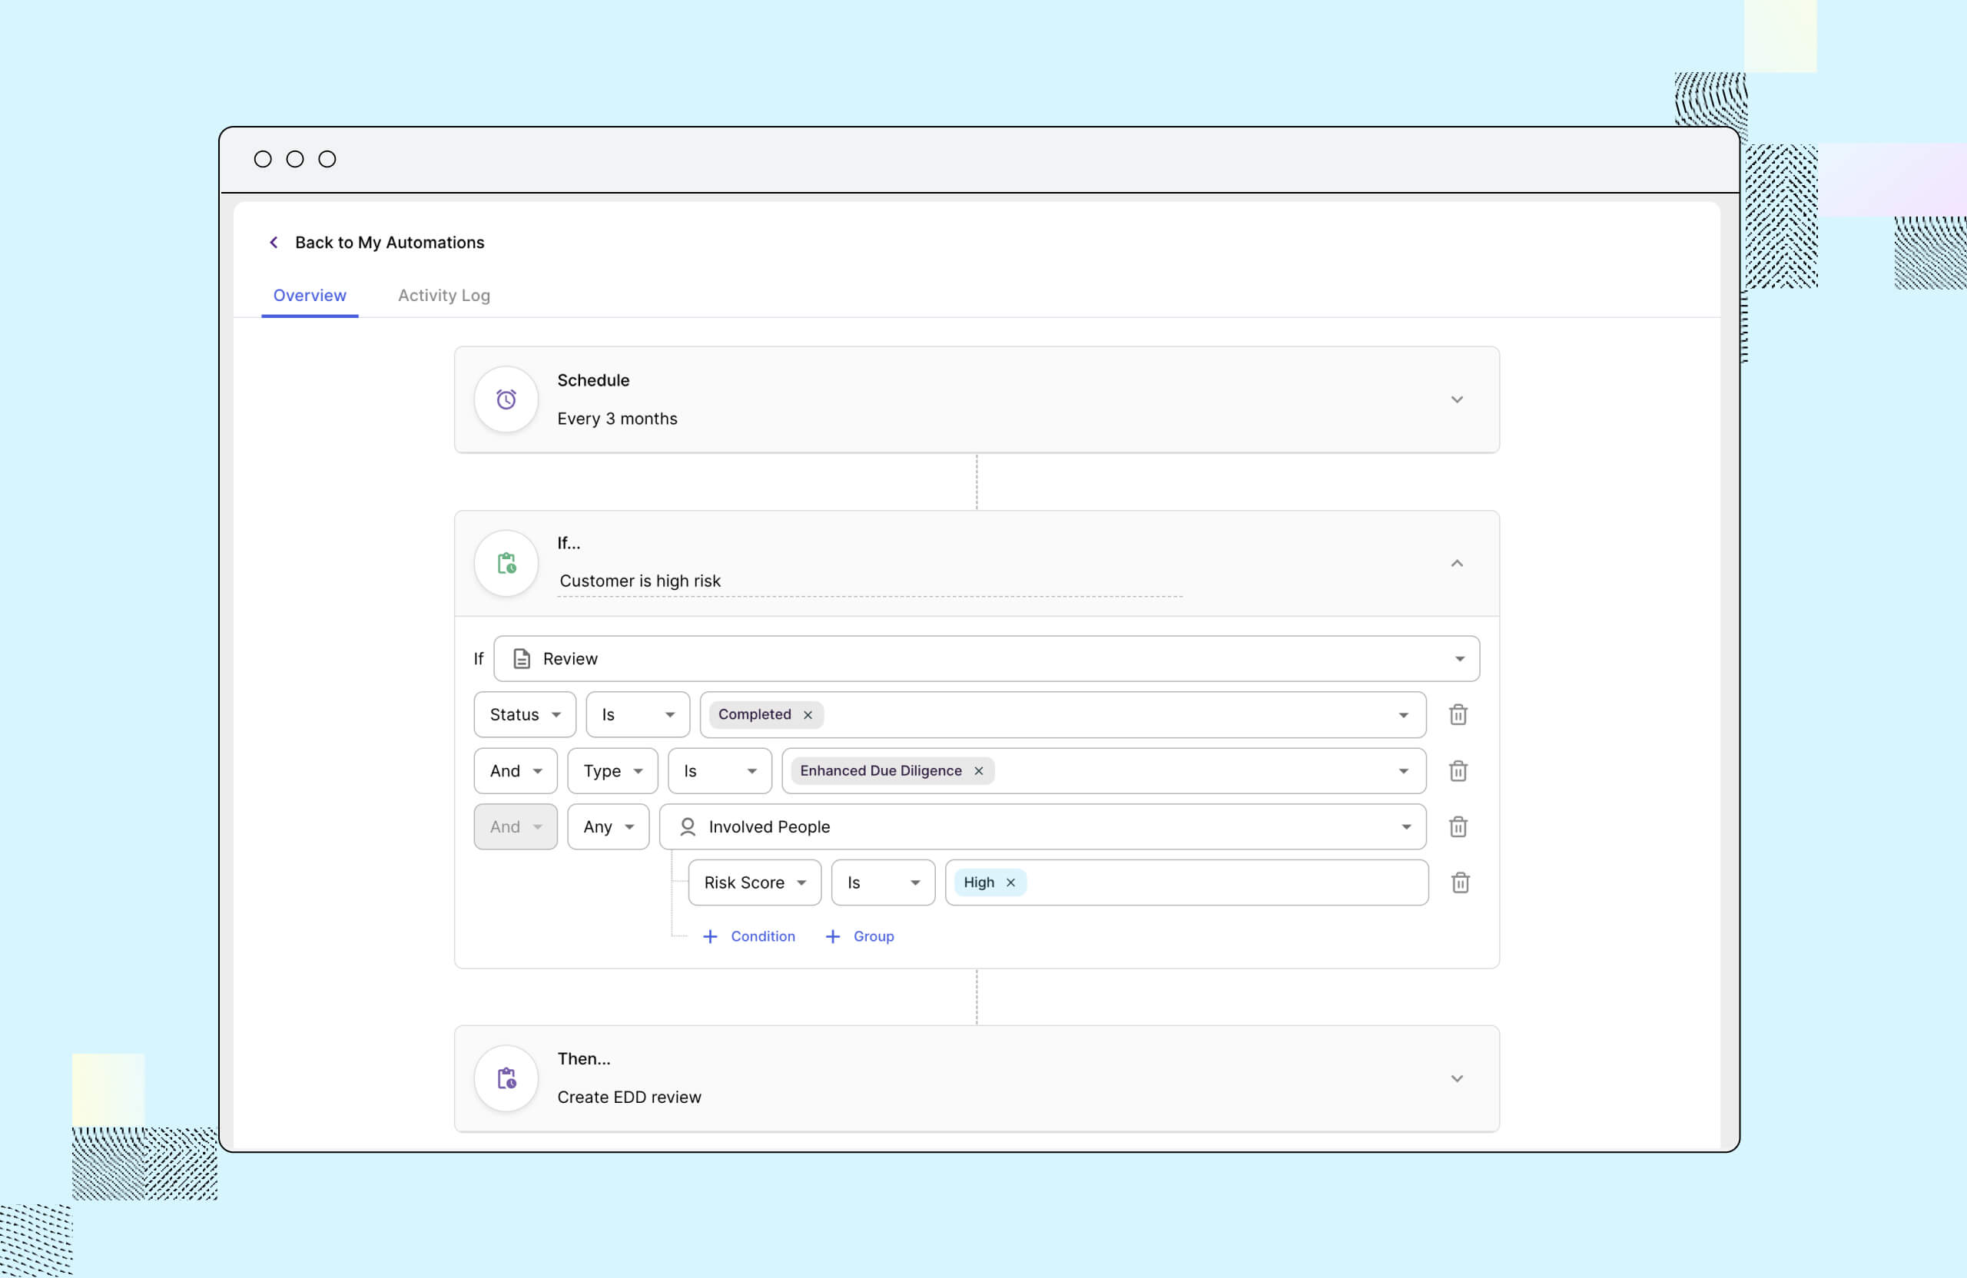
Task: Click delete icon for Type condition row
Action: pyautogui.click(x=1459, y=771)
